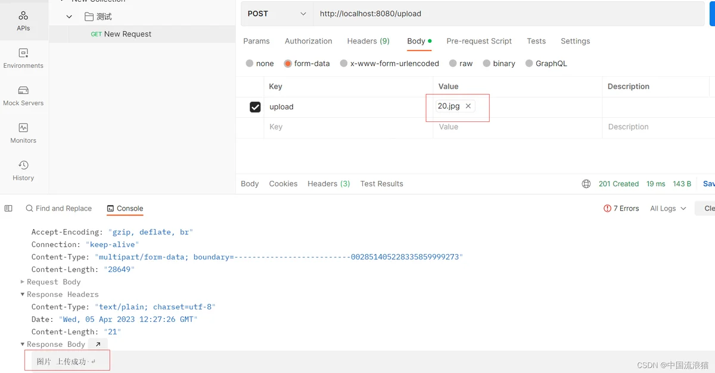Click the empty Key input field
Viewport: 715px width, 373px height.
349,127
